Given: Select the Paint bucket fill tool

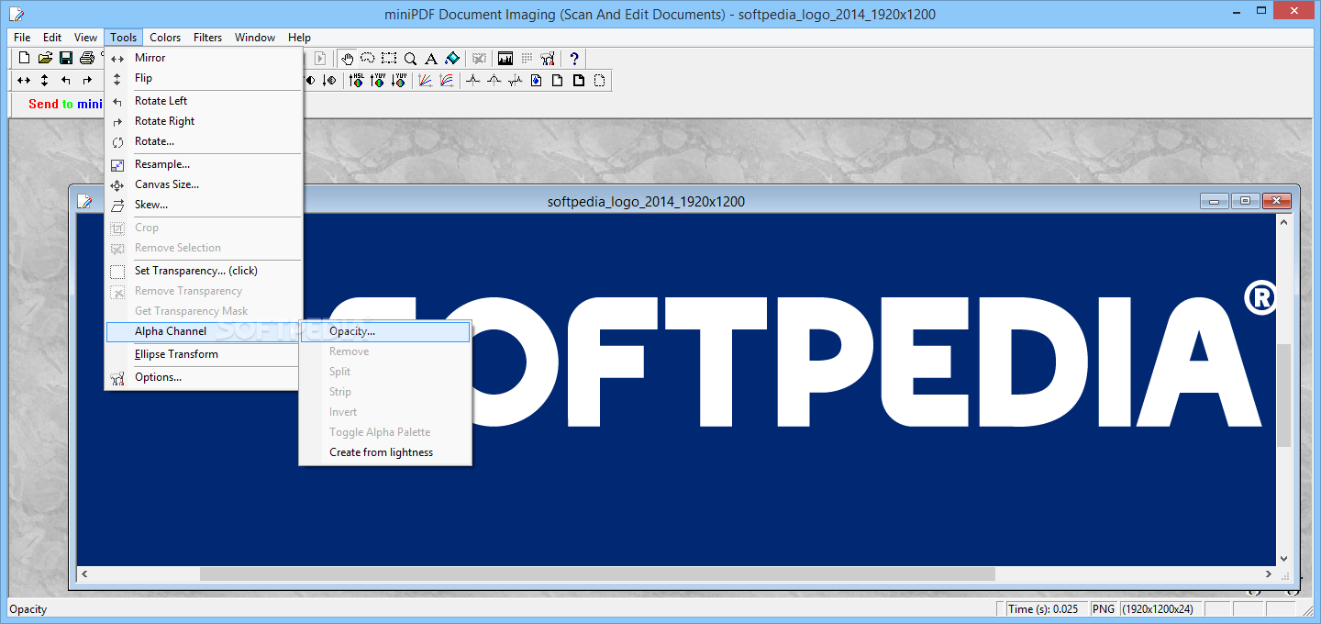Looking at the screenshot, I should 451,58.
